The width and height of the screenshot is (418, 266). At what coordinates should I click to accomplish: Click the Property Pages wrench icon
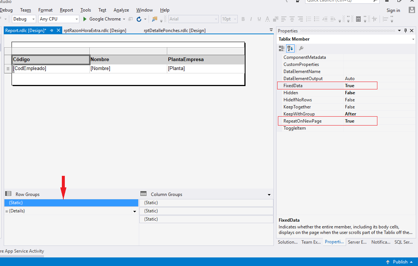coord(301,48)
